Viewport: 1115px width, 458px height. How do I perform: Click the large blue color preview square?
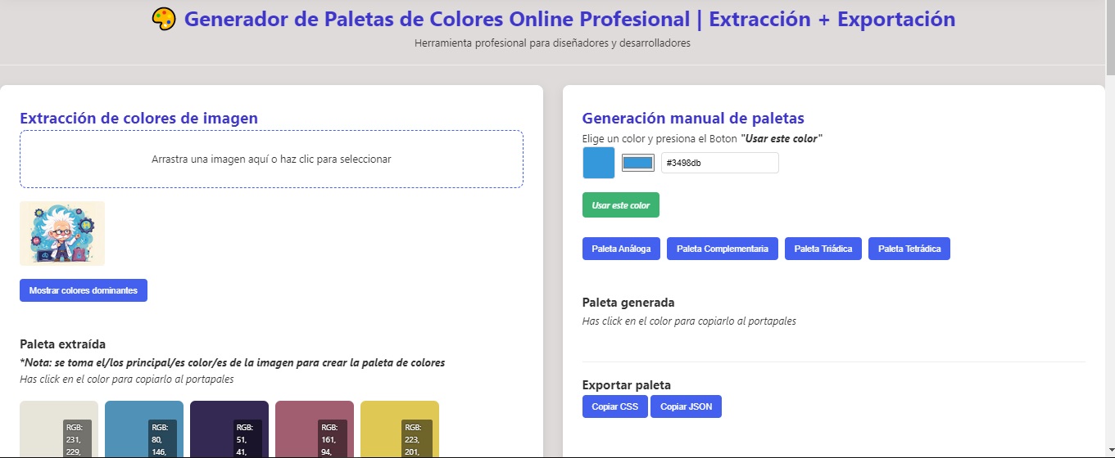point(599,163)
